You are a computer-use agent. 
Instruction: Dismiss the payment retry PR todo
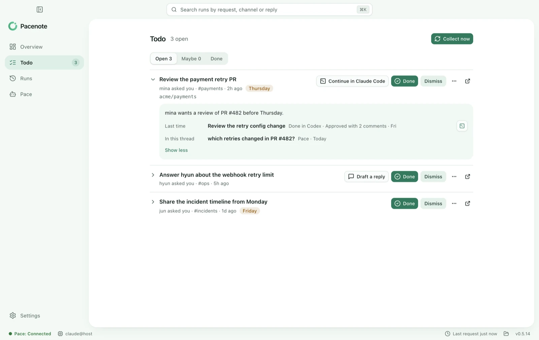point(433,81)
